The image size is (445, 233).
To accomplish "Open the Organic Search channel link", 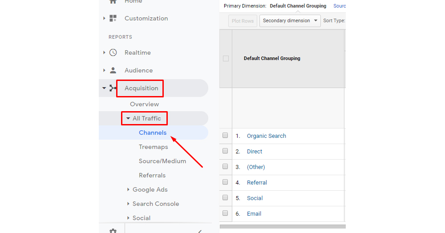I will coord(266,136).
